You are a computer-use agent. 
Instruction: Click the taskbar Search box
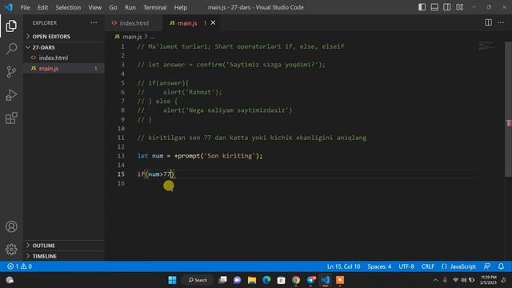point(198,280)
